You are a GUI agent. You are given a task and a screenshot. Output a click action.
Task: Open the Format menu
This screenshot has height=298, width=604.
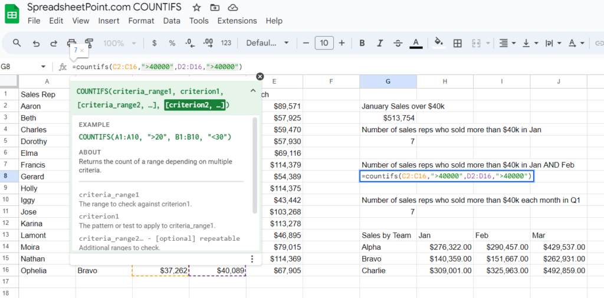(141, 21)
